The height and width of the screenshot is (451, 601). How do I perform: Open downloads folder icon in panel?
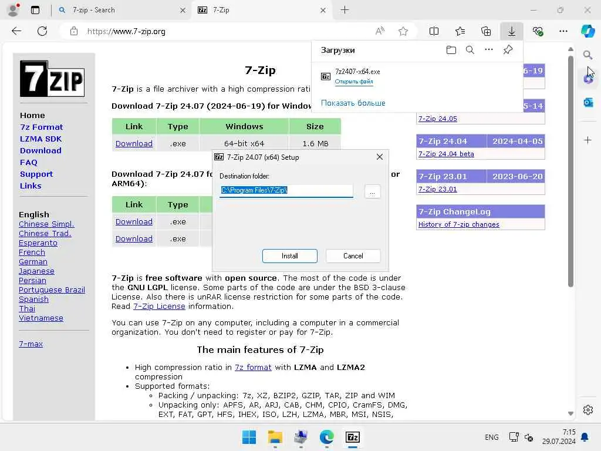[x=451, y=50]
